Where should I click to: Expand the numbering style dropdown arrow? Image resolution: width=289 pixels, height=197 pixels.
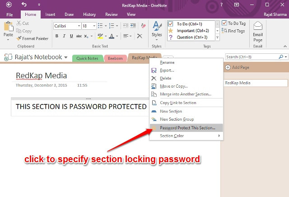pos(117,26)
